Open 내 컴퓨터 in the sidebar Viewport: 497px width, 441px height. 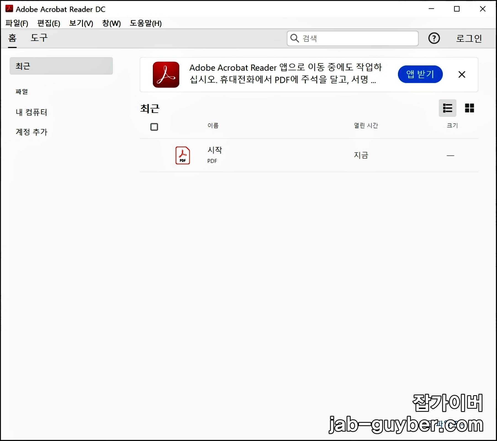(x=31, y=112)
